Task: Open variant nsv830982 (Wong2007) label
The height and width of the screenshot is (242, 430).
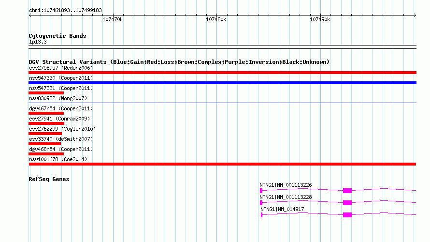Action: [58, 98]
